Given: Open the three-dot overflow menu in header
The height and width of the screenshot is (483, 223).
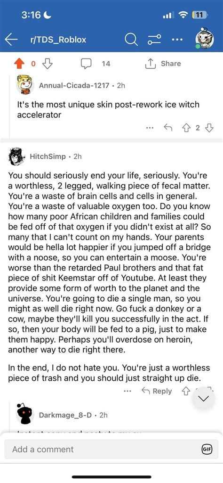Looking at the screenshot, I should coord(177,40).
